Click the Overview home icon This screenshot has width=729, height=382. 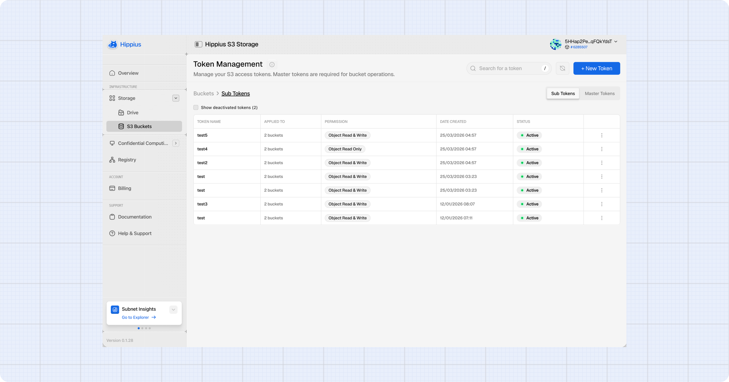112,73
